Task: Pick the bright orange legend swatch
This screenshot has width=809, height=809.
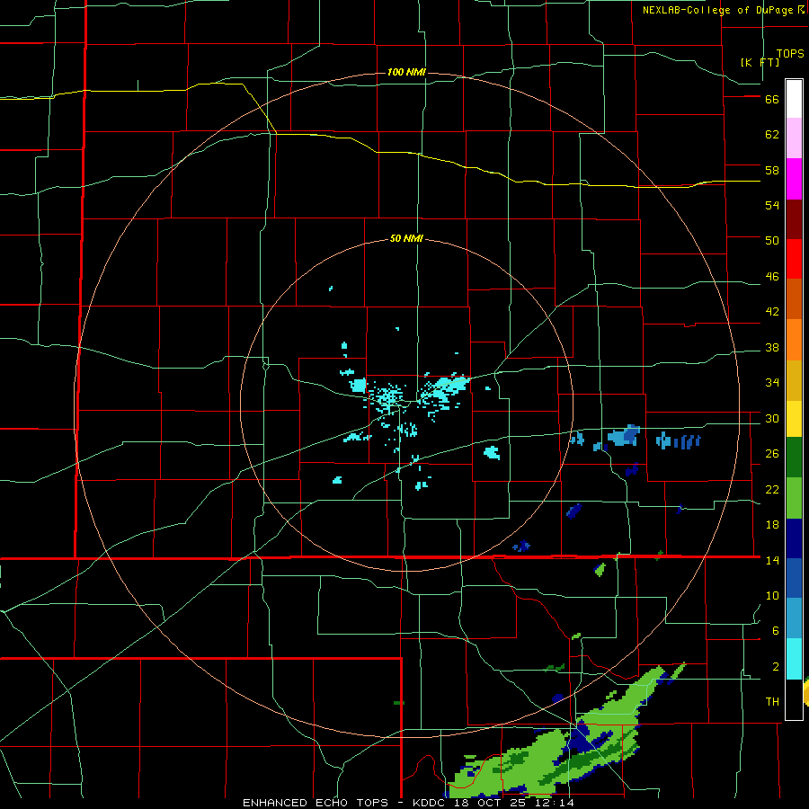Action: click(x=794, y=340)
